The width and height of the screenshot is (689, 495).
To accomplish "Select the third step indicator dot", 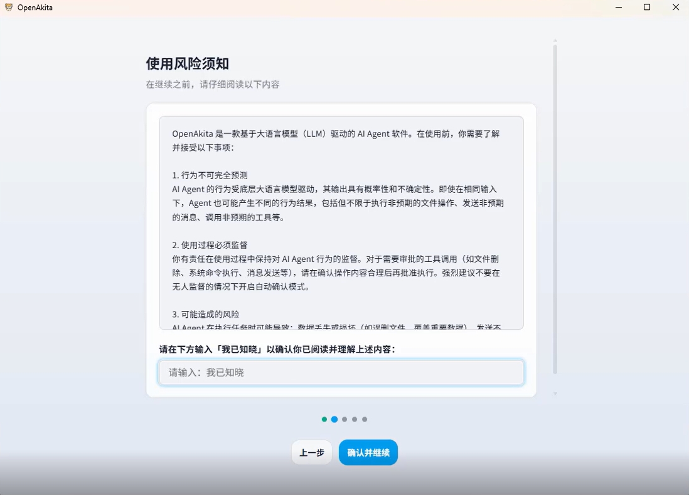I will (x=344, y=420).
